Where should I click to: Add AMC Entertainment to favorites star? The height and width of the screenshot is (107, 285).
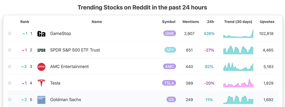click(10, 66)
